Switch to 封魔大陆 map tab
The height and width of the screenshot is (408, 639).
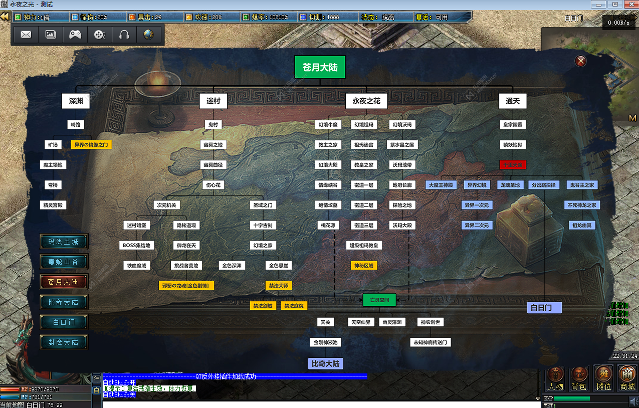click(x=64, y=342)
